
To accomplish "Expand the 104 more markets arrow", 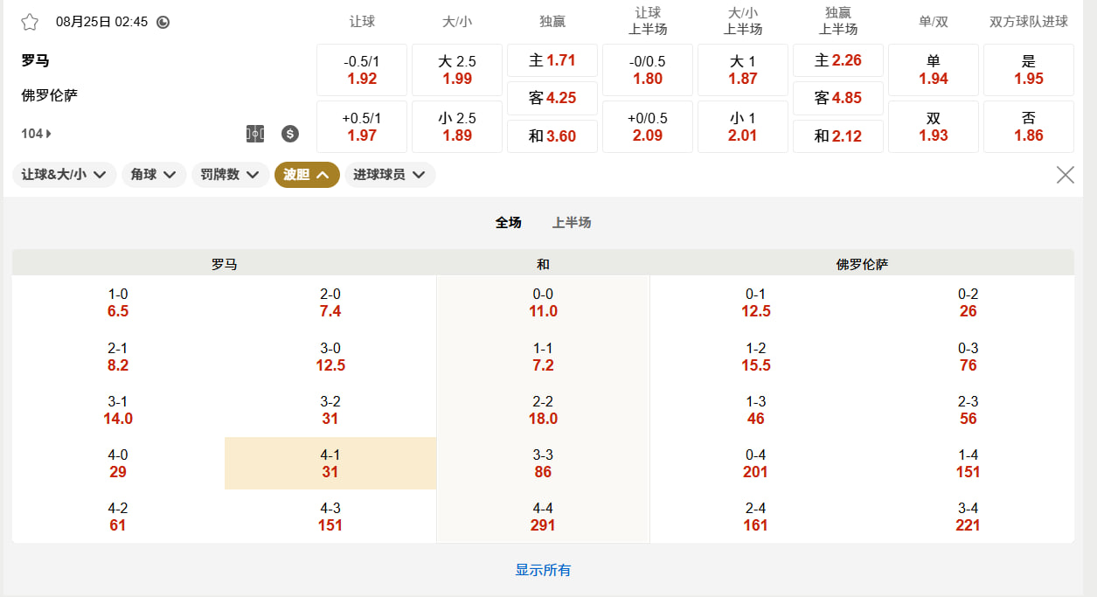I will [37, 134].
